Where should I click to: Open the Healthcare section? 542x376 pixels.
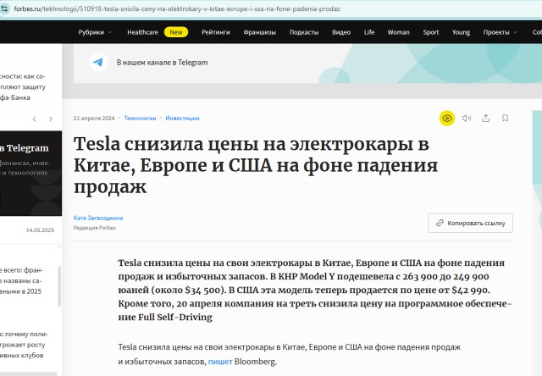[x=142, y=32]
